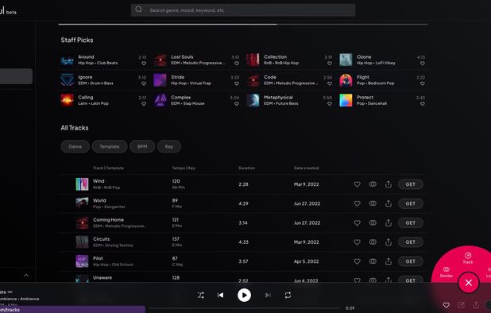The height and width of the screenshot is (313, 491).
Task: Favorite the Around staff pick
Action: [144, 64]
